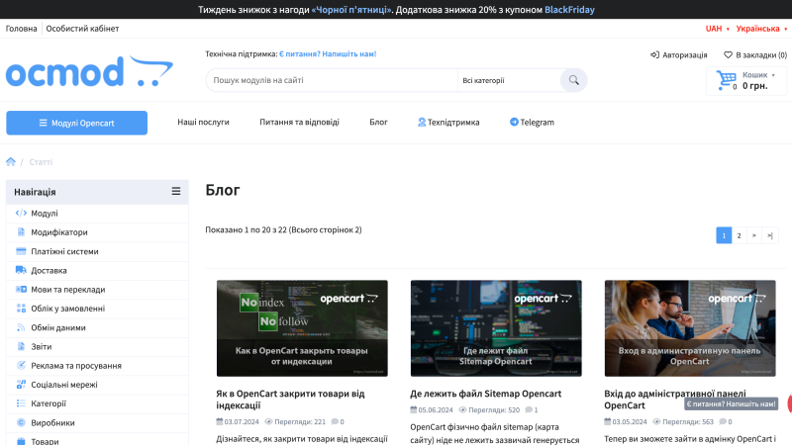This screenshot has width=792, height=445.
Task: Open article Вхід до адміністративної панелі OpenCart
Action: click(x=675, y=400)
